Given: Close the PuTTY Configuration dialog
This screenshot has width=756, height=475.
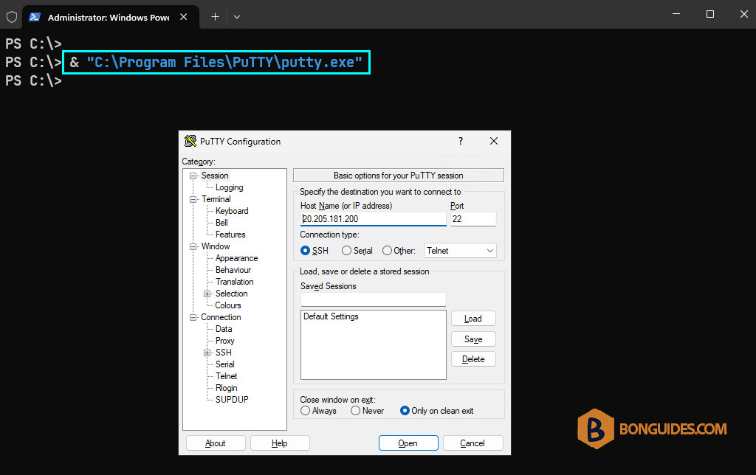Looking at the screenshot, I should (x=494, y=141).
